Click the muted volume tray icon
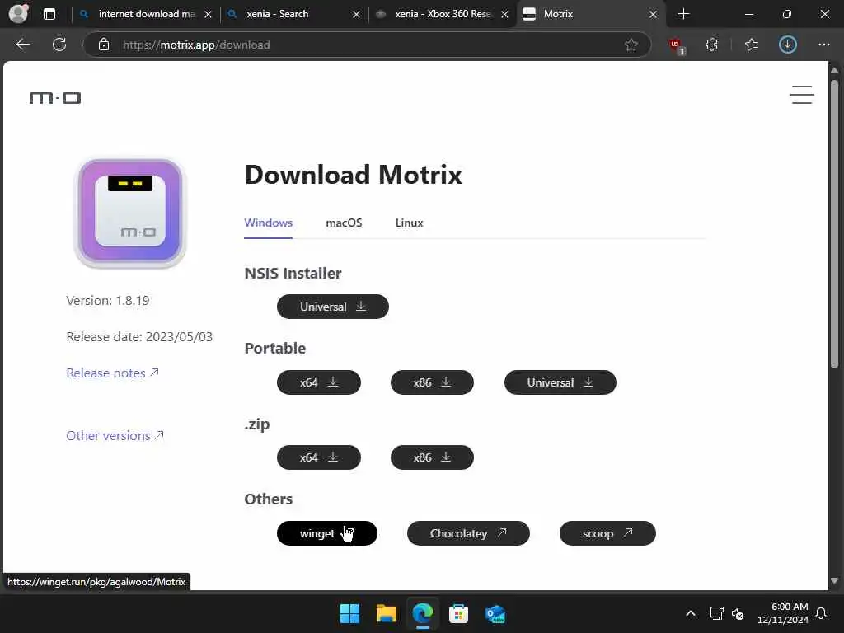 pos(738,613)
